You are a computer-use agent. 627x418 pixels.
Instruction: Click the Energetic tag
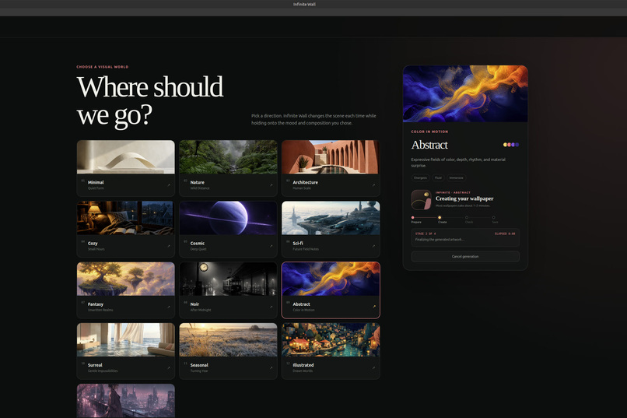coord(420,177)
